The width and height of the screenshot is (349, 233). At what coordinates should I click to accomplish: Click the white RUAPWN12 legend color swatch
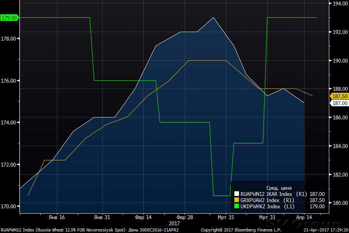pyautogui.click(x=237, y=194)
